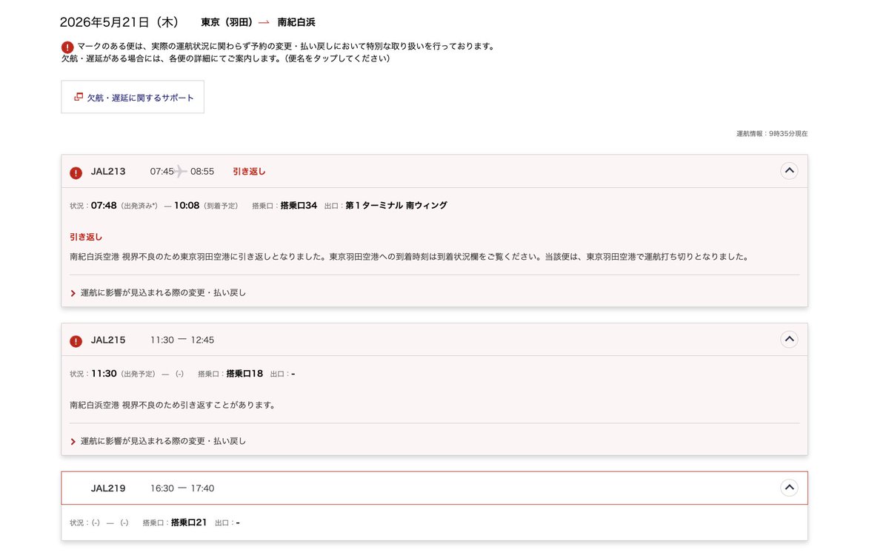Click the 2026年5月21日(木) date heading
Image resolution: width=889 pixels, height=558 pixels.
(x=119, y=22)
